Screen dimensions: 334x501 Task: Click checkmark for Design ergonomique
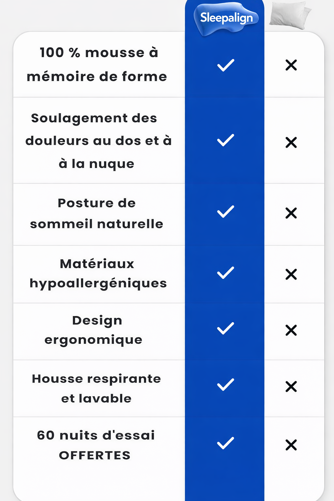(x=226, y=328)
